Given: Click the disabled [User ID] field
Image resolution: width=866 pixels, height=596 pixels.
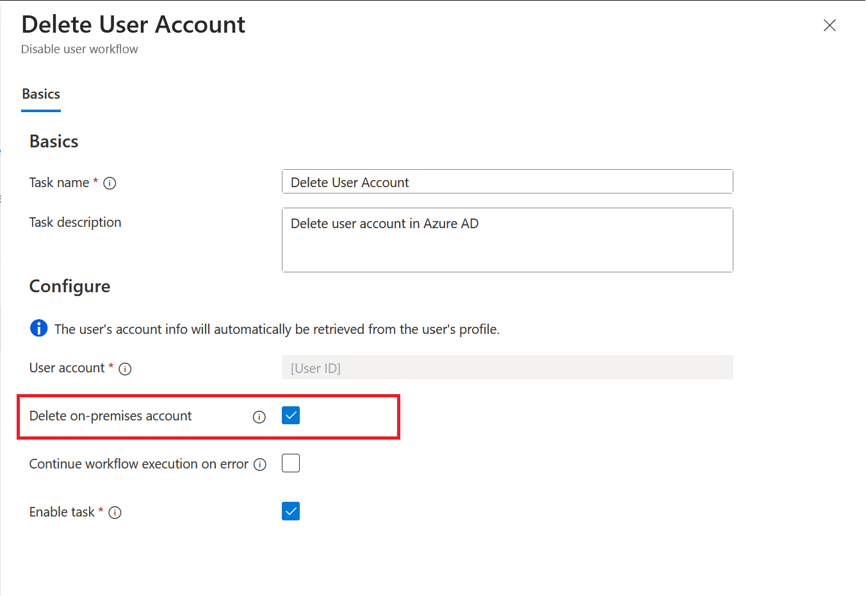Looking at the screenshot, I should pyautogui.click(x=507, y=367).
